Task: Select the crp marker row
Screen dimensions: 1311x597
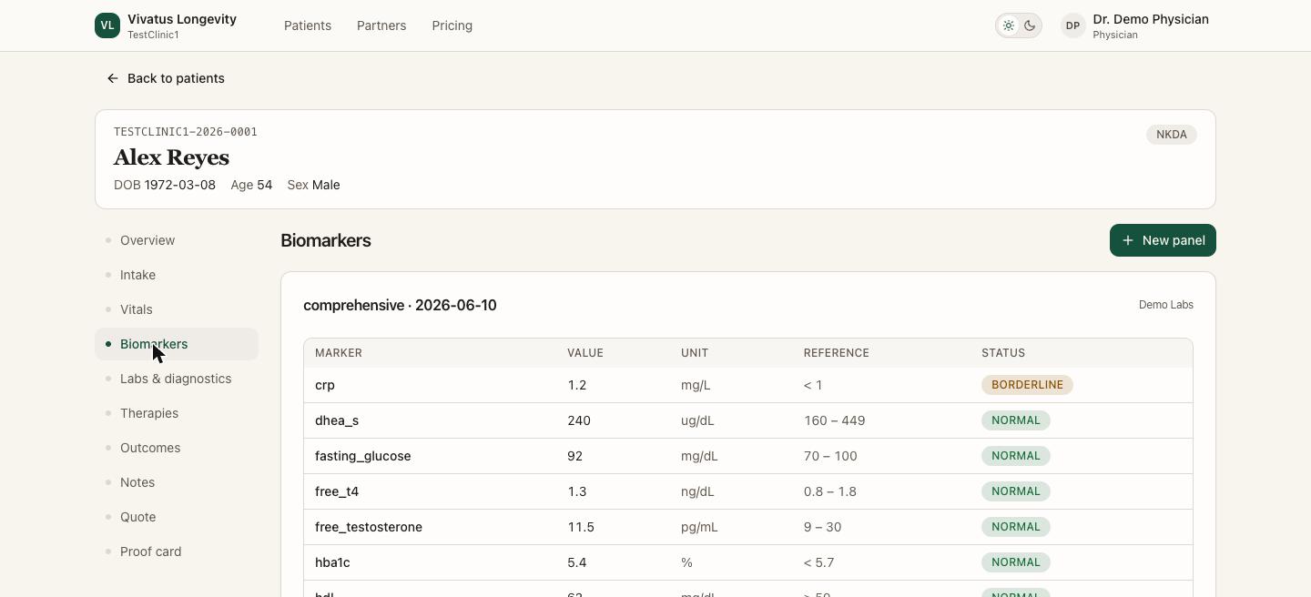Action: 748,385
